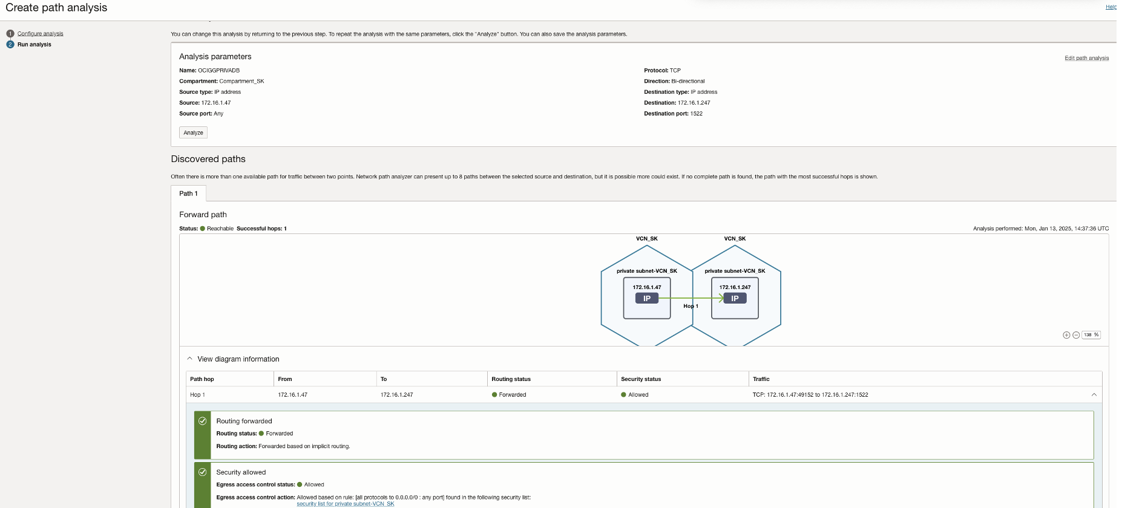Click the Name value OCIGGPRIVADB
The height and width of the screenshot is (508, 1122).
[219, 71]
